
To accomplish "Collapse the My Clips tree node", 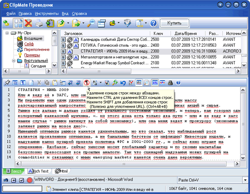I will [x=7, y=33].
